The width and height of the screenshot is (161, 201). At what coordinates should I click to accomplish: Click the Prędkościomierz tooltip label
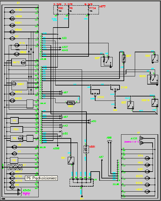pos(41,178)
